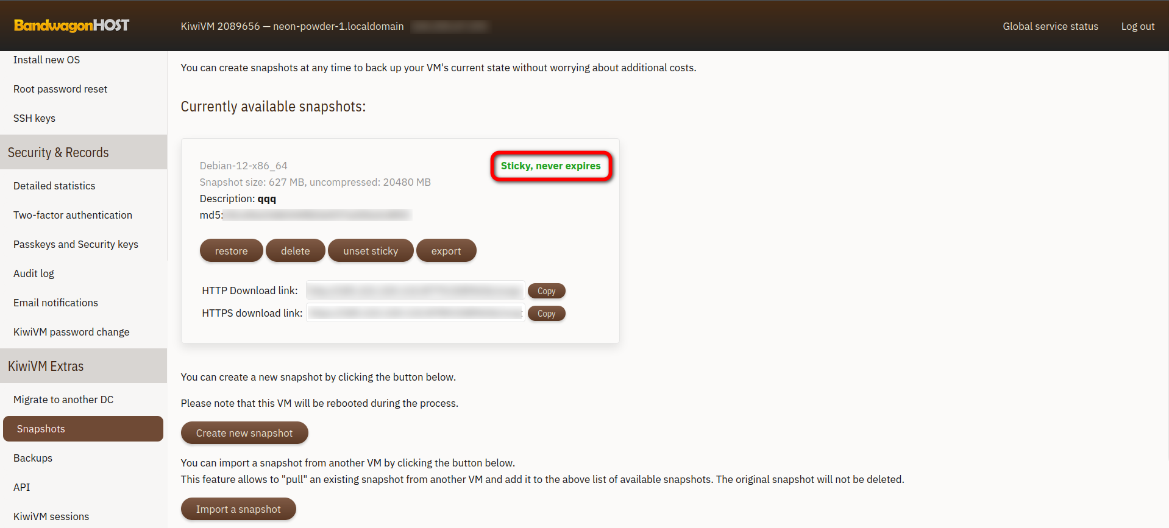The height and width of the screenshot is (528, 1169).
Task: Open SSH keys settings
Action: (34, 118)
